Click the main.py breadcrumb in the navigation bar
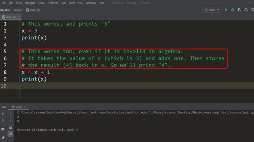Viewport: 254px width, 142px height. tap(33, 10)
